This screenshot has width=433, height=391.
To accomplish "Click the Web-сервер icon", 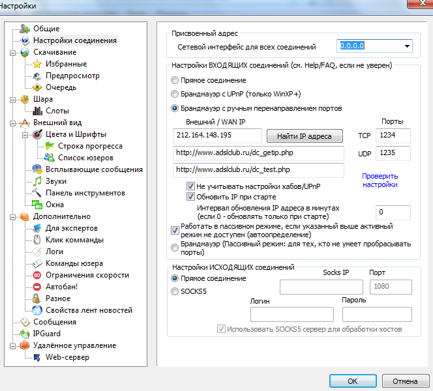I will coord(37,357).
